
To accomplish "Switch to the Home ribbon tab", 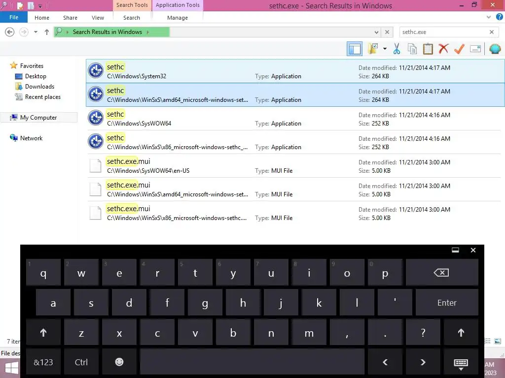I will (x=42, y=18).
